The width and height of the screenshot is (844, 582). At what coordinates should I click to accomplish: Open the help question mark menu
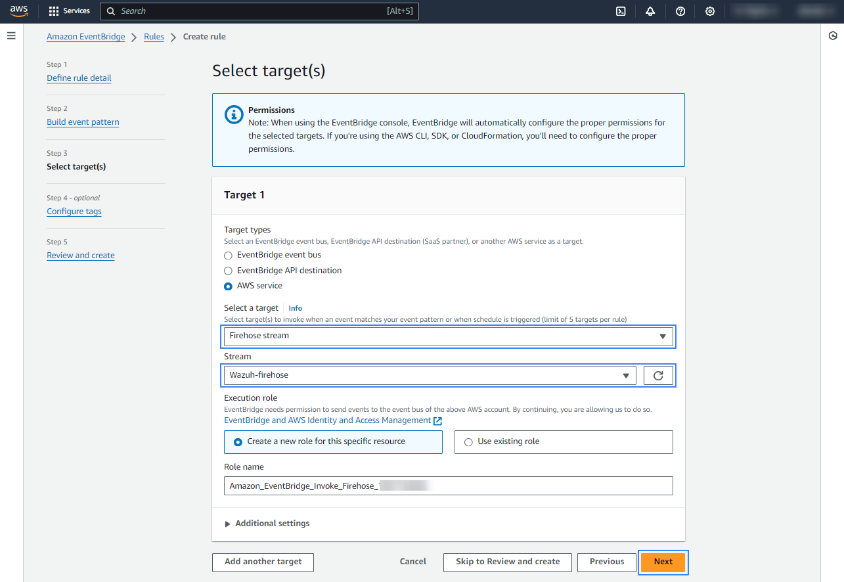(x=680, y=11)
